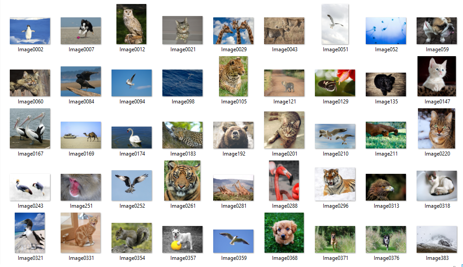Click the file name text Image0288
The width and height of the screenshot is (463, 267).
[x=285, y=206]
